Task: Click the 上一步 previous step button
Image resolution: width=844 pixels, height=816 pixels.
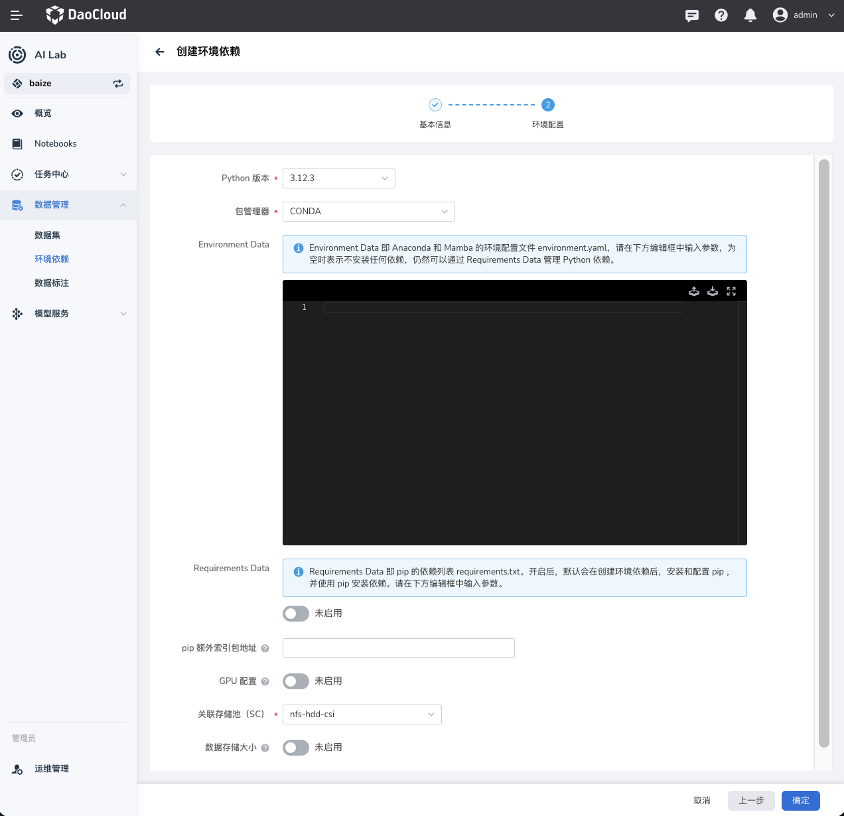Action: pos(751,801)
